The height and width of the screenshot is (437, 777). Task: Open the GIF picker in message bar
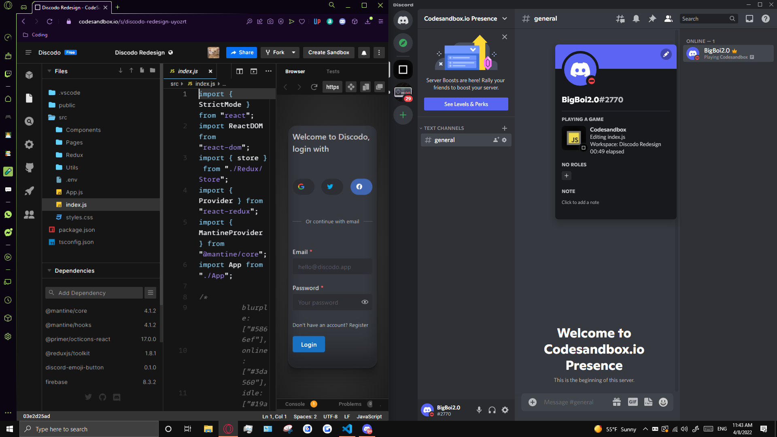point(633,402)
